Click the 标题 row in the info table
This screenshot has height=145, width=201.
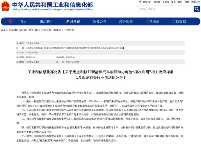tap(100, 48)
